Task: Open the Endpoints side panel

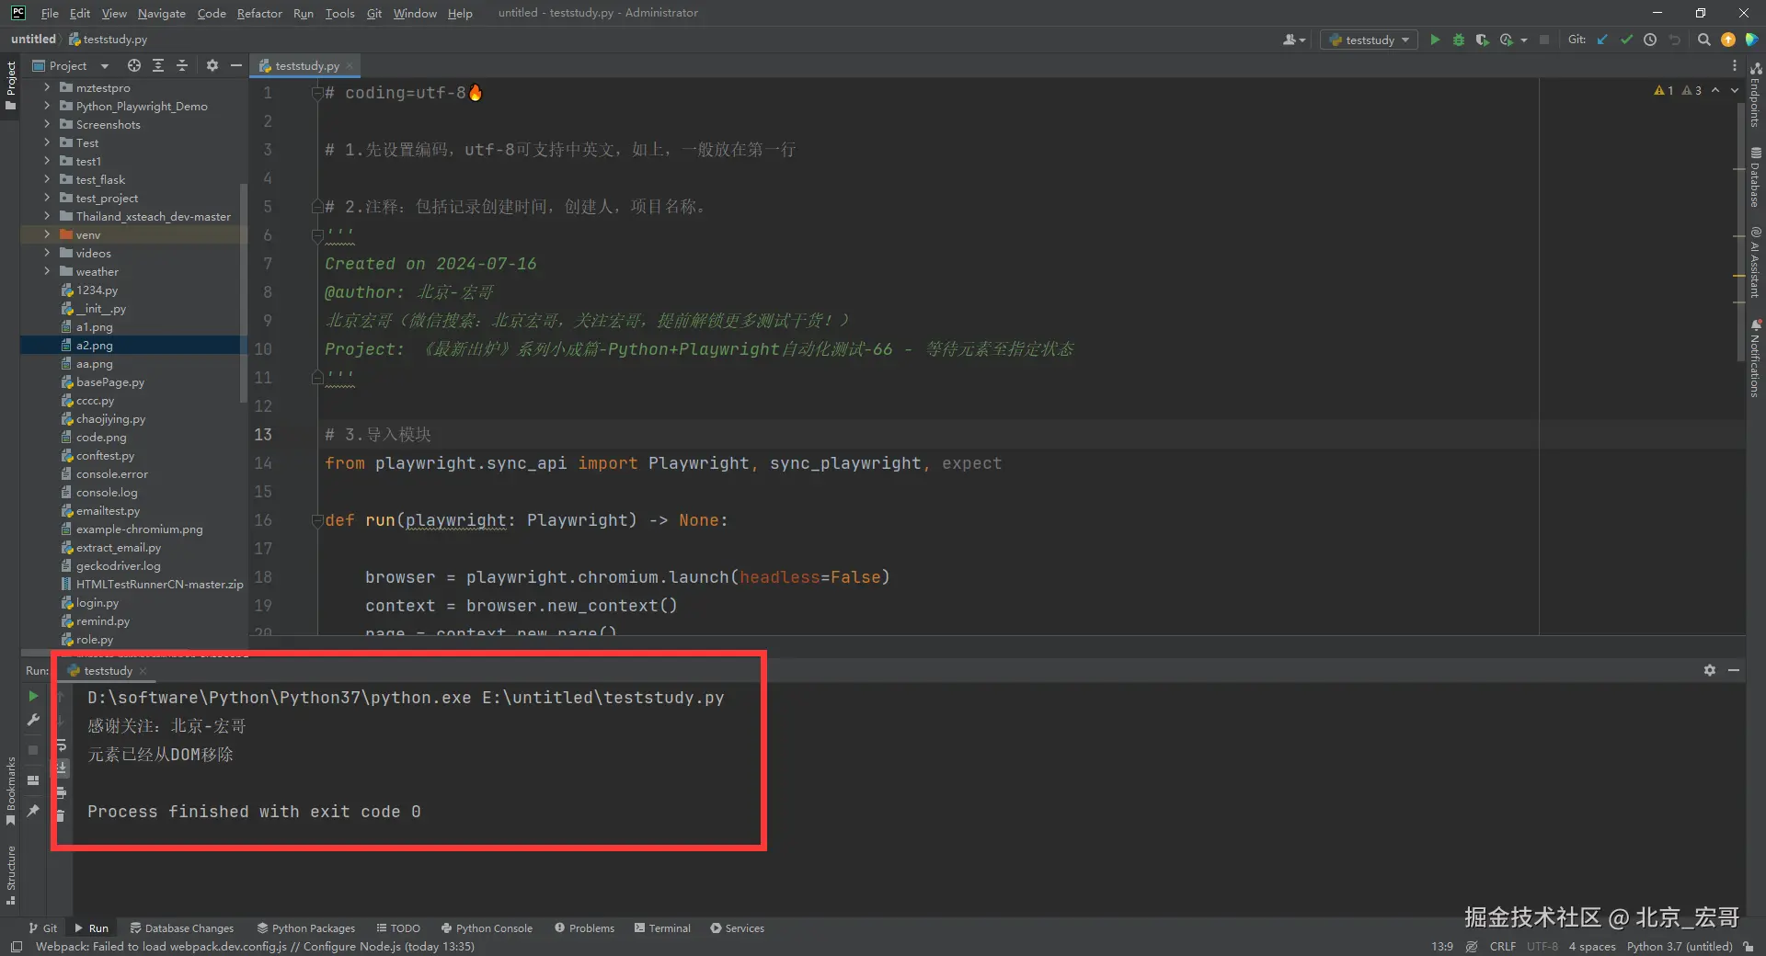Action: pyautogui.click(x=1756, y=95)
